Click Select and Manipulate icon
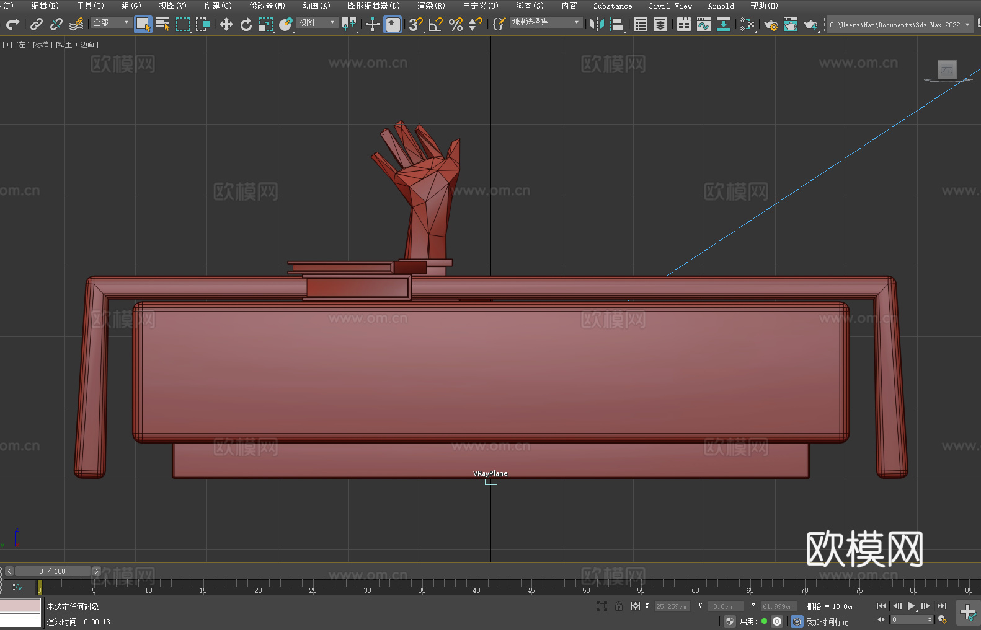This screenshot has height=630, width=981. coord(373,24)
